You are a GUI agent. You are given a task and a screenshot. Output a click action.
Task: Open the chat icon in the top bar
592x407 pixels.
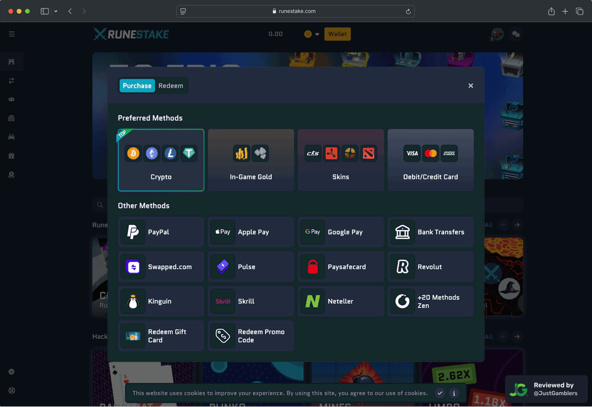(x=516, y=34)
